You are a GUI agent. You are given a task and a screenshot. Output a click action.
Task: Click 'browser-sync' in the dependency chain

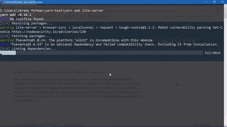(55, 28)
